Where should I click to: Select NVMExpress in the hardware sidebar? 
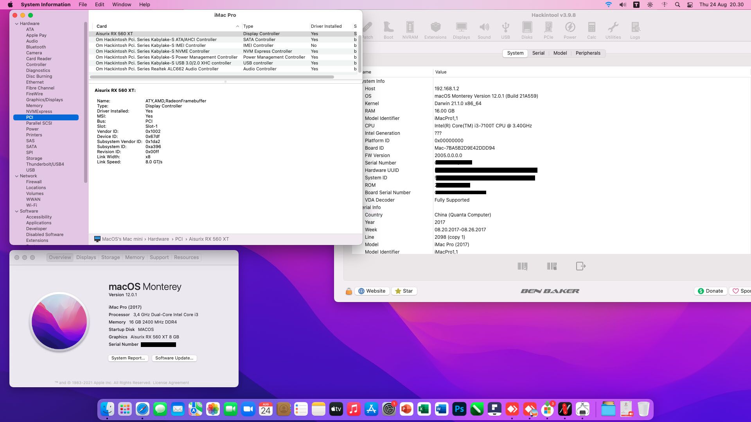pos(39,111)
